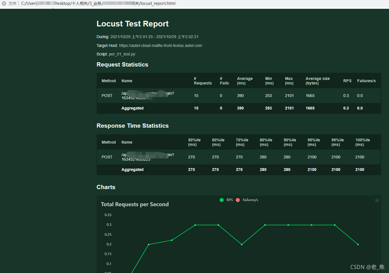The width and height of the screenshot is (389, 273).
Task: Click the site info icon in address bar
Action: coord(4,3)
